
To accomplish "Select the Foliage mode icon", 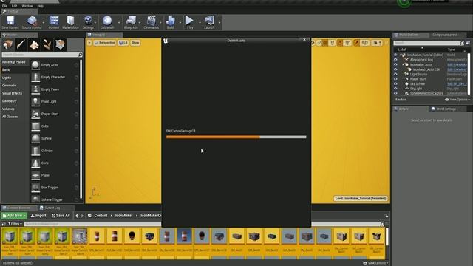I will tap(47, 44).
